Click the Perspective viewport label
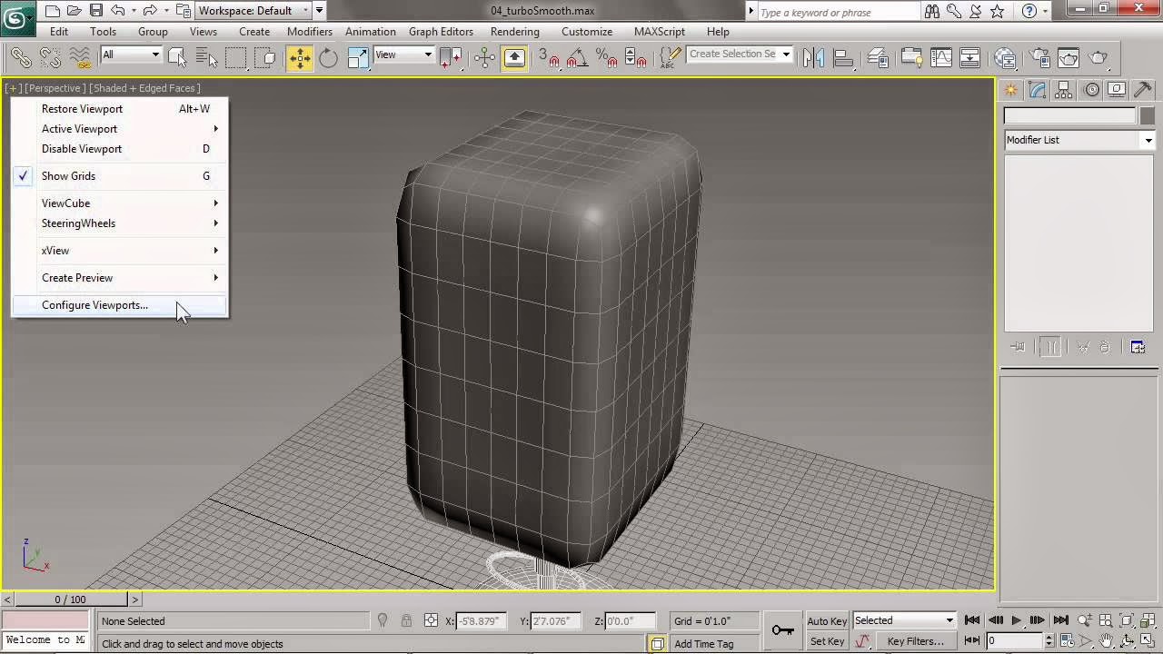Viewport: 1163px width, 654px height. (x=55, y=88)
